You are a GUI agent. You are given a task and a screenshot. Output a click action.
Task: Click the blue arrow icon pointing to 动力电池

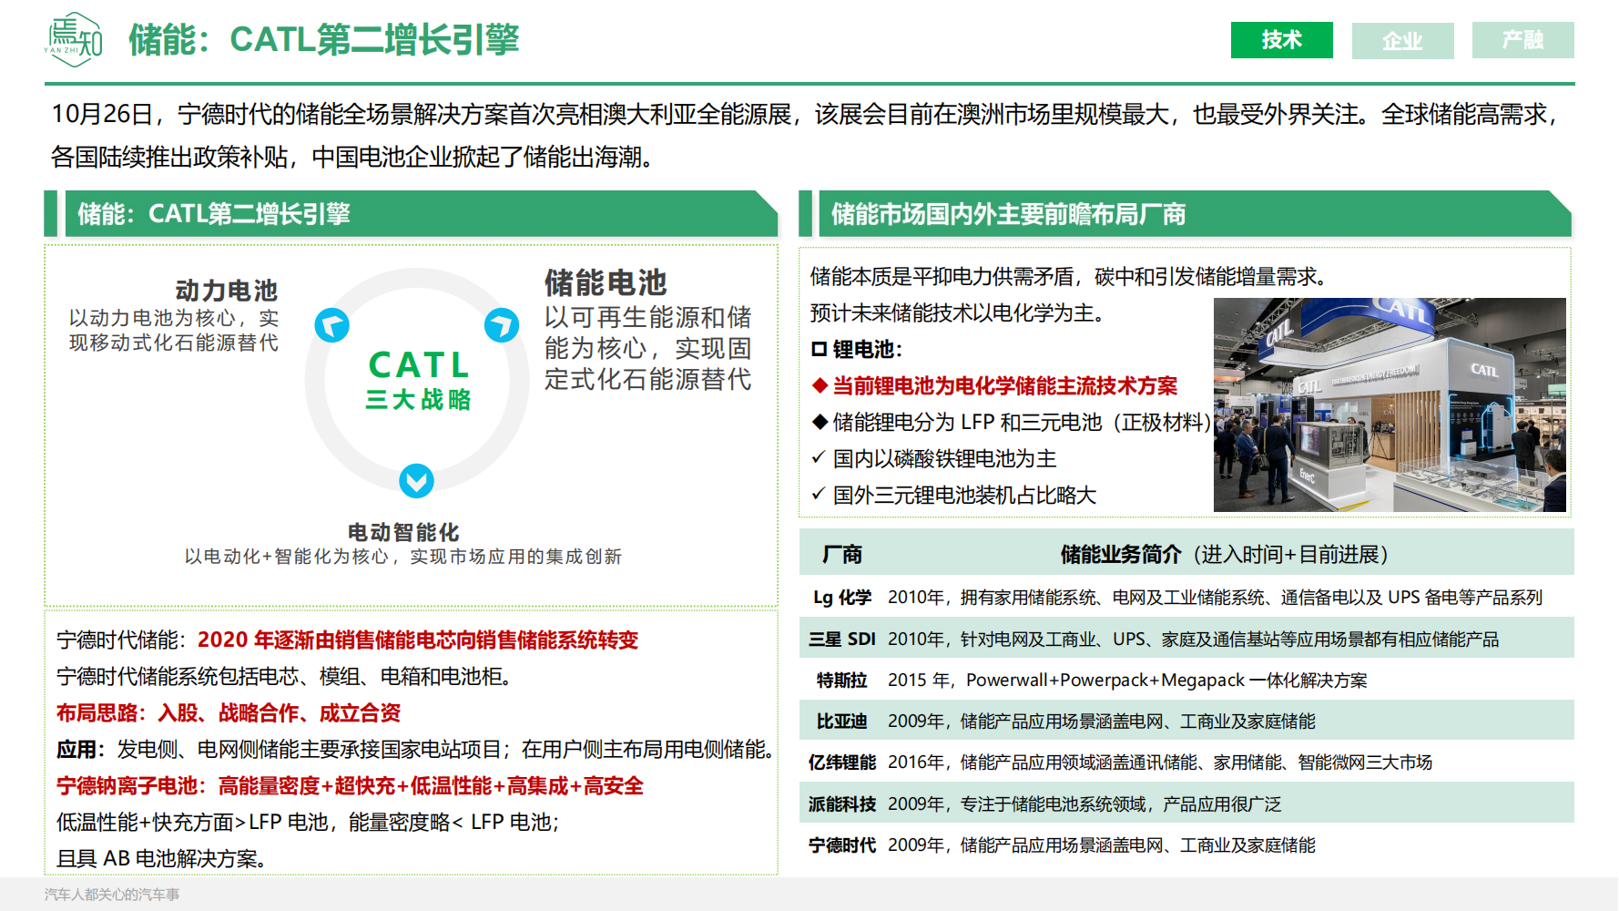(332, 325)
